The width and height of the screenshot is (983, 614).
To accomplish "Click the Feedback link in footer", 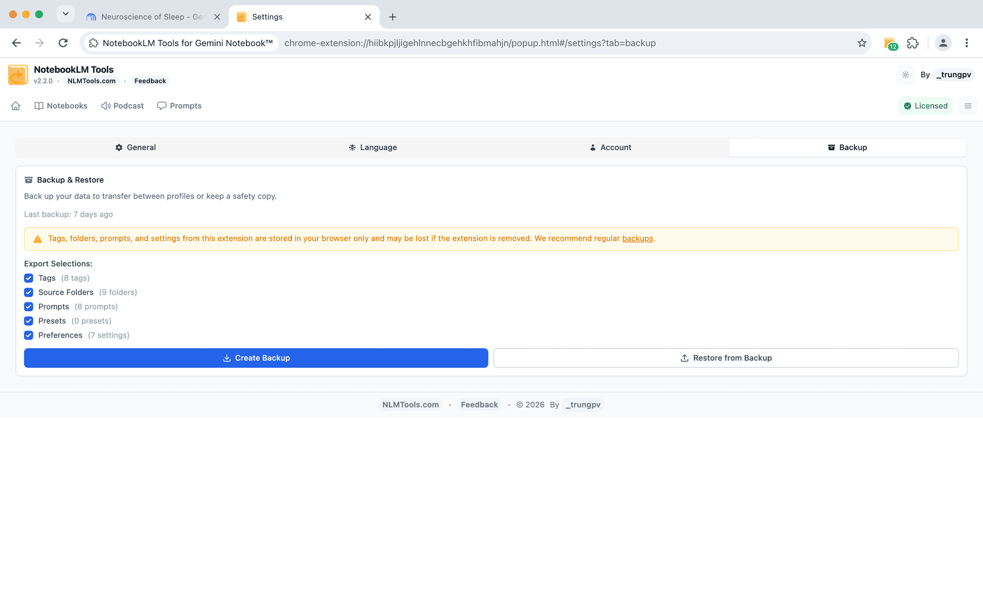I will (x=479, y=405).
